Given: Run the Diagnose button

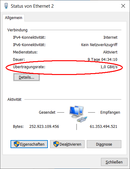Looking at the screenshot, I should point(104,144).
